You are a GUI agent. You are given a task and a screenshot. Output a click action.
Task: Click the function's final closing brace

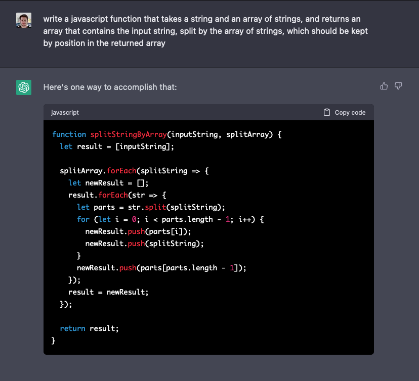click(x=54, y=341)
